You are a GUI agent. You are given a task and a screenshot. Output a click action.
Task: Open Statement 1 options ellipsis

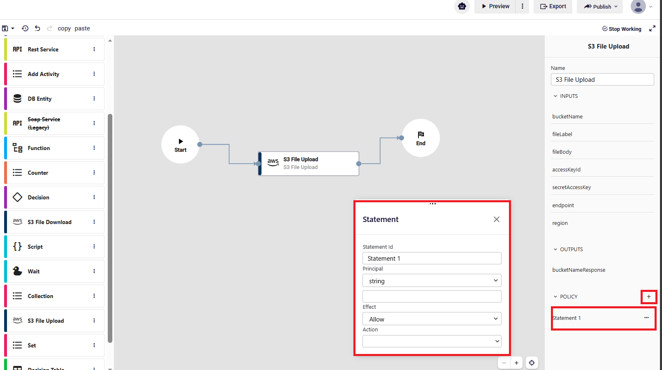pos(646,318)
